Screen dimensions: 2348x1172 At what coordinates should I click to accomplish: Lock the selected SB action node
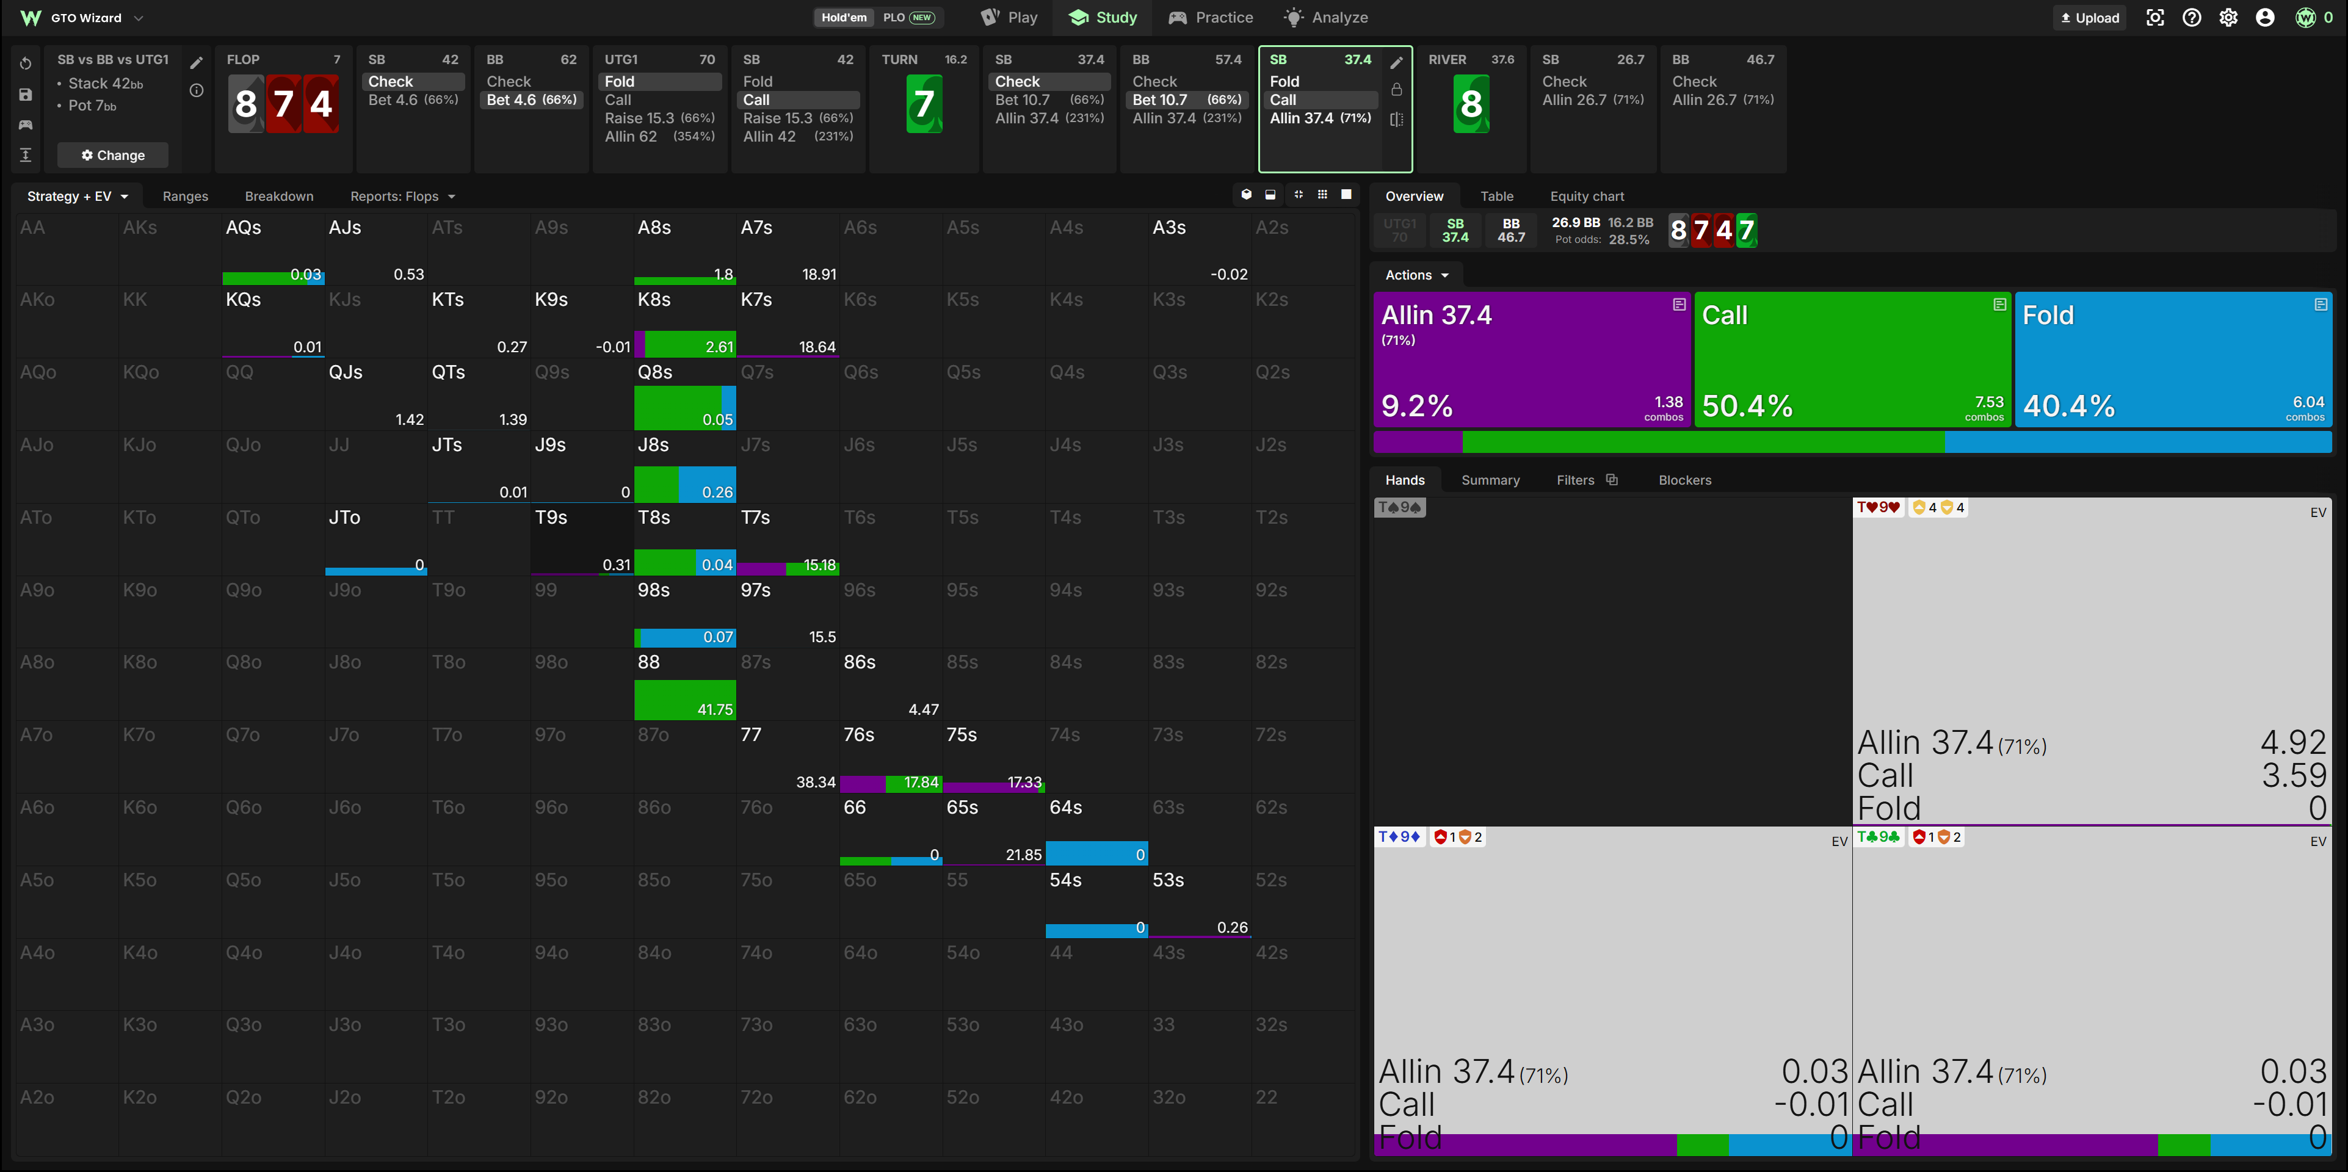(x=1396, y=89)
